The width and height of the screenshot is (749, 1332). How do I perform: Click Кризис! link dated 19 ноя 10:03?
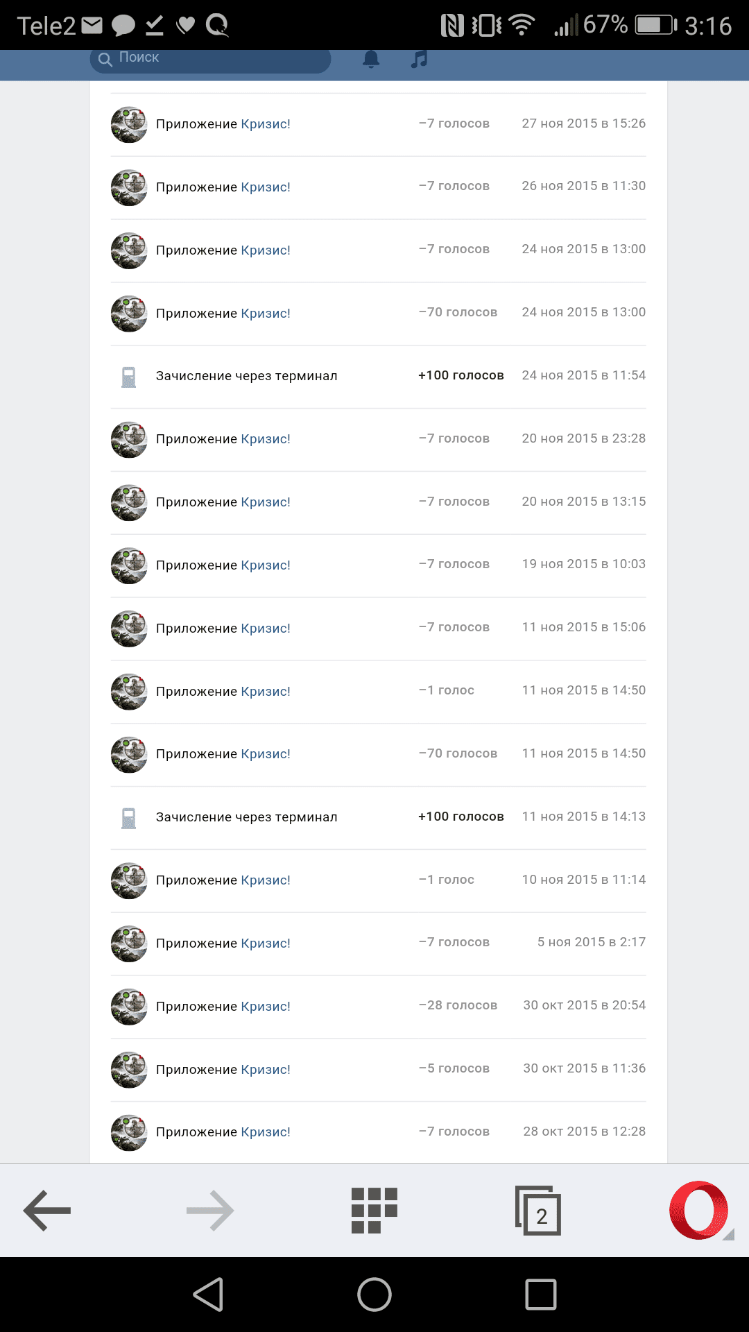click(266, 565)
